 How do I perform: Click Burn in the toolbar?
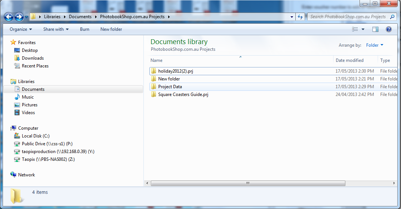point(84,29)
